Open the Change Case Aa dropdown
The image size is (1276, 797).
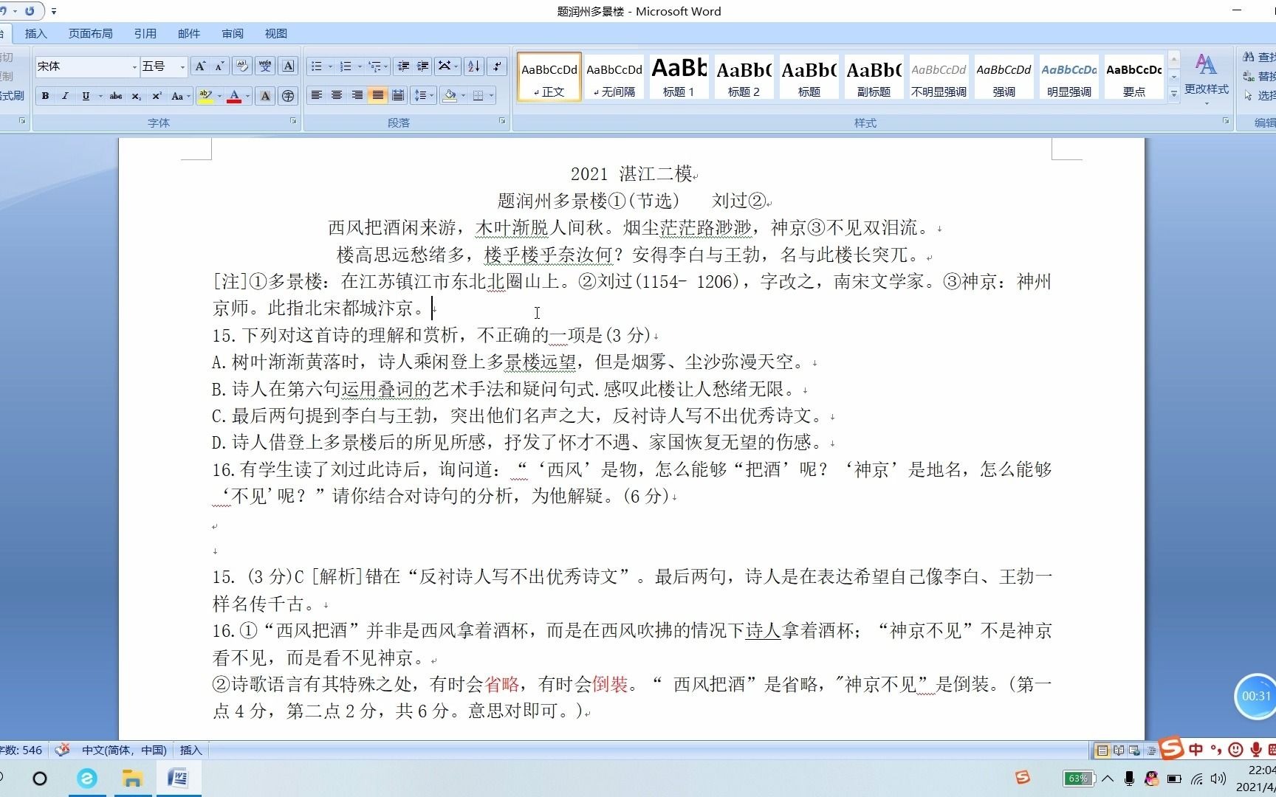click(180, 96)
